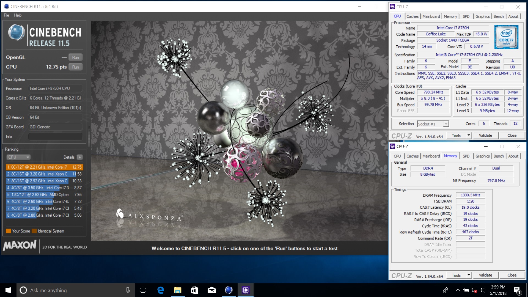
Task: Click Validate in the lower CPU-Z window
Action: (485, 275)
